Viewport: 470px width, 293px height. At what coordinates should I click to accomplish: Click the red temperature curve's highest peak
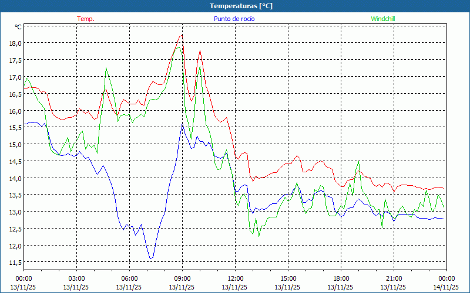click(182, 35)
